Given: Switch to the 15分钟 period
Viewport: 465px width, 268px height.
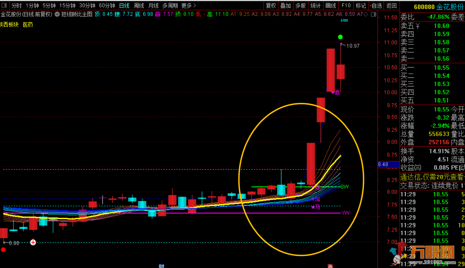Looking at the screenshot, I should (68, 6).
